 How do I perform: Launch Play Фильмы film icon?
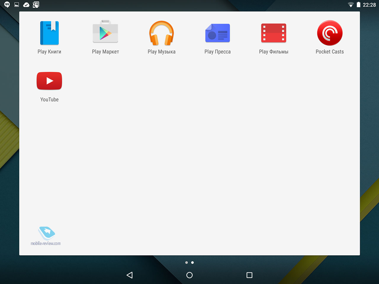[274, 33]
